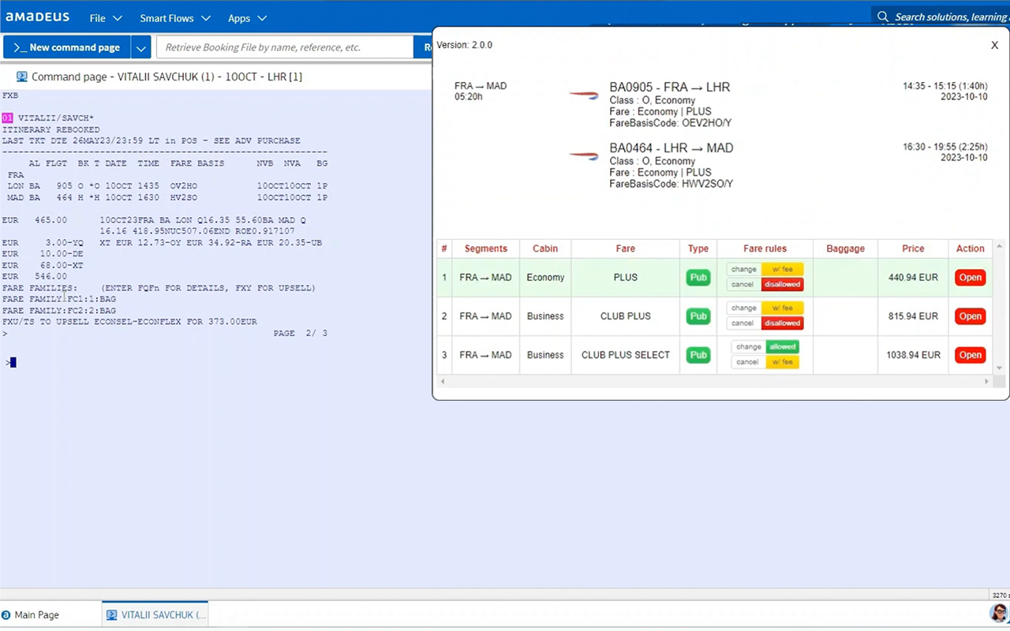Click the terminal command prompt cursor
1010x631 pixels.
click(x=13, y=363)
